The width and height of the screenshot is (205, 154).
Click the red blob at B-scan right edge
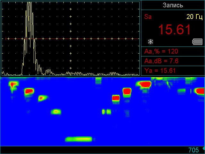point(200,91)
